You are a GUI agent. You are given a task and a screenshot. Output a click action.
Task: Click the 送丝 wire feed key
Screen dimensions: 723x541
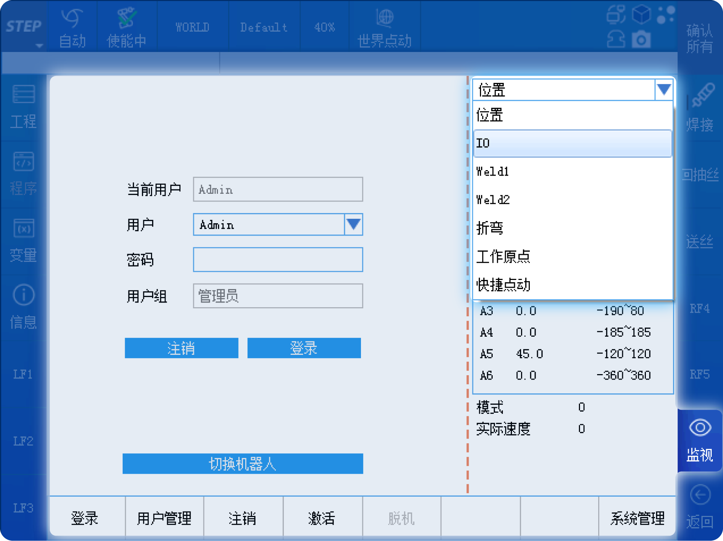[x=699, y=241]
